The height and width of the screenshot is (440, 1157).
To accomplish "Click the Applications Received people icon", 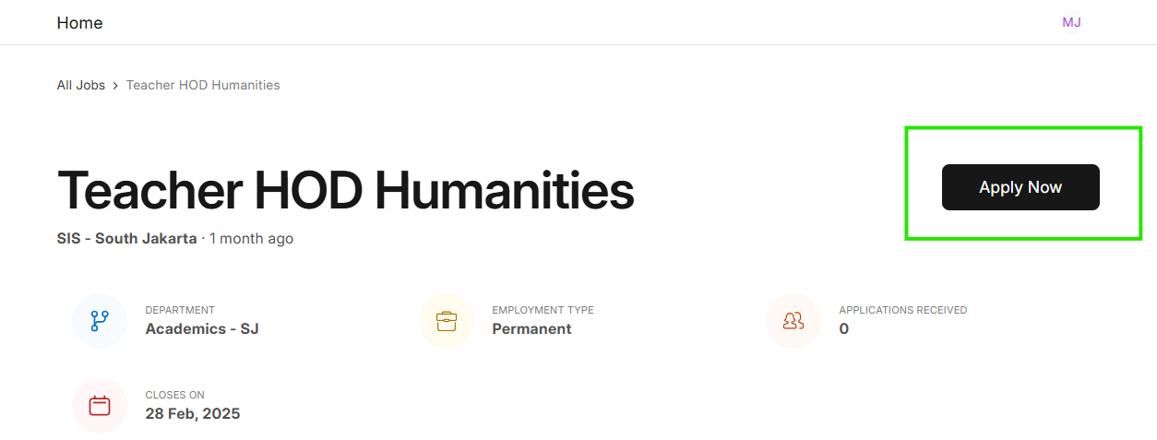I will click(793, 321).
